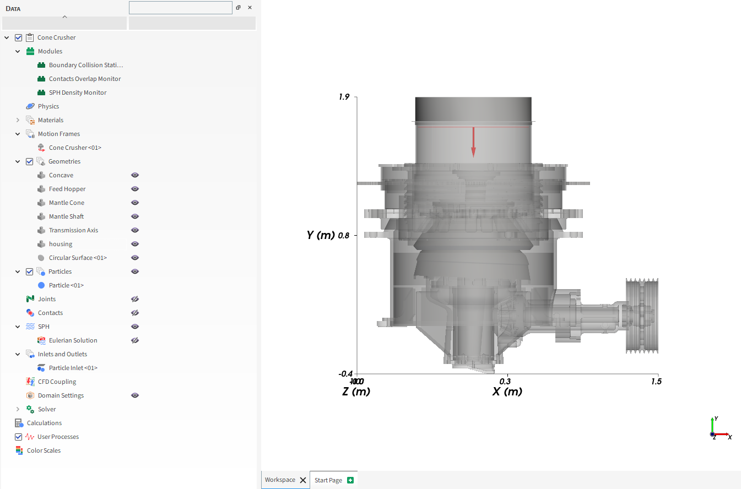The height and width of the screenshot is (489, 741).
Task: Expand the Materials tree node
Action: [18, 120]
